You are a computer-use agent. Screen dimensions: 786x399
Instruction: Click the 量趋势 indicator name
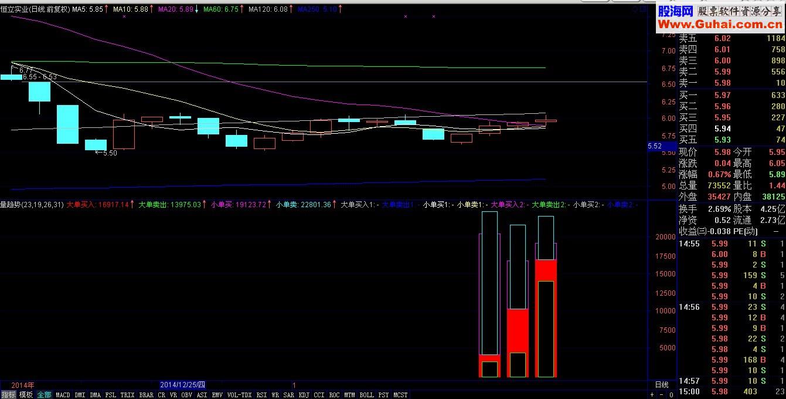click(11, 205)
